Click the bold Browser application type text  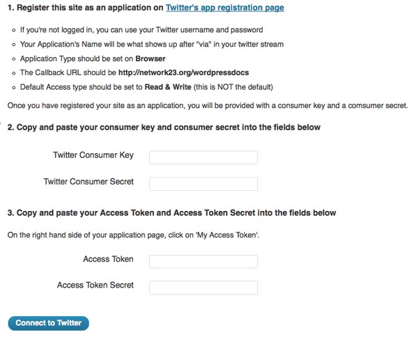pyautogui.click(x=150, y=59)
